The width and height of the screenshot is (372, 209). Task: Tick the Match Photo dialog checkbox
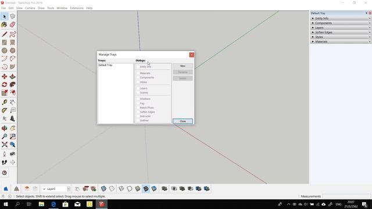pyautogui.click(x=138, y=107)
